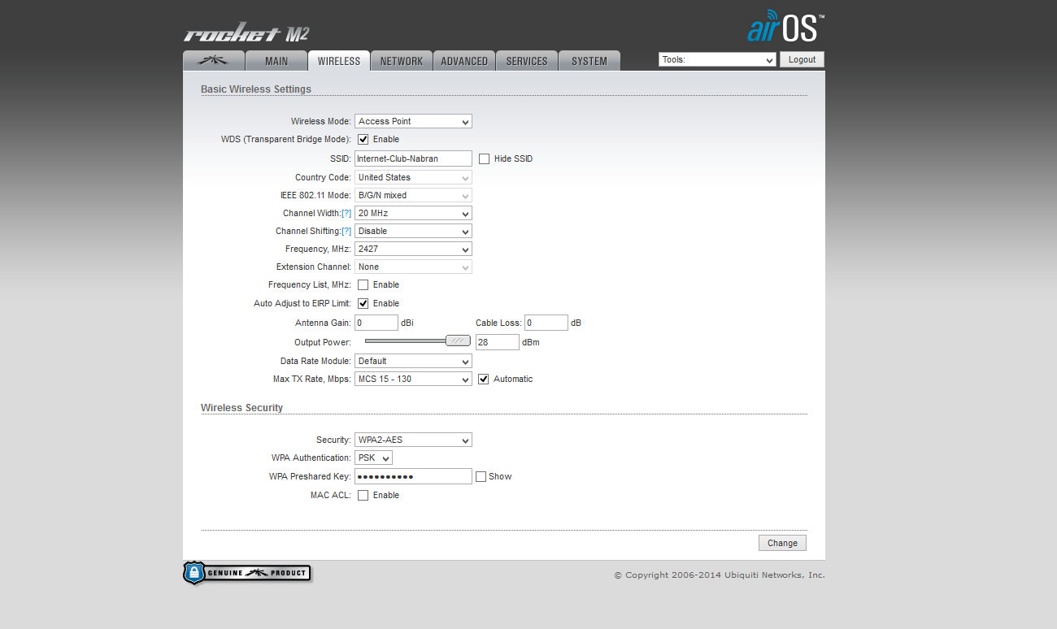Disable WDS Transparent Bridge Mode checkbox

pos(363,140)
